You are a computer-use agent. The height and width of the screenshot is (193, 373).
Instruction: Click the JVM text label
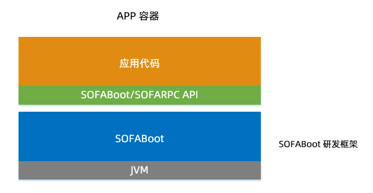pos(139,170)
